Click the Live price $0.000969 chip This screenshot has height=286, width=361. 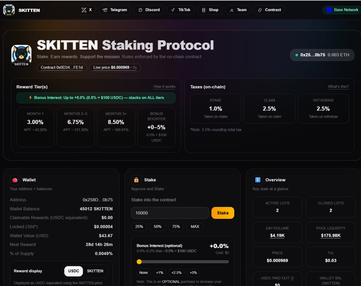click(115, 68)
